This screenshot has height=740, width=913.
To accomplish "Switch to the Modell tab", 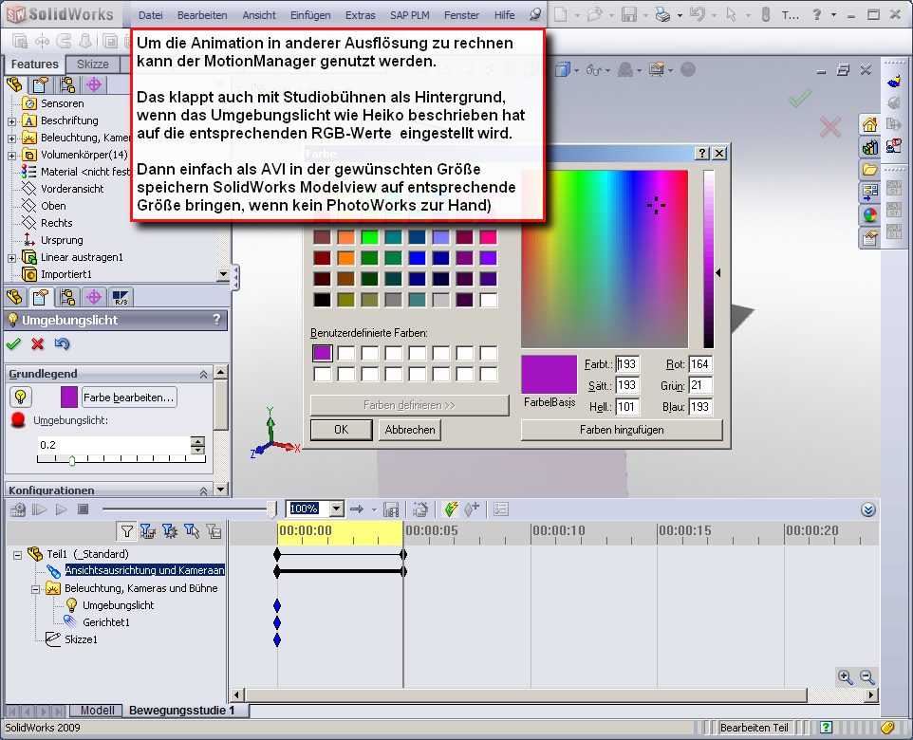I will pyautogui.click(x=97, y=711).
